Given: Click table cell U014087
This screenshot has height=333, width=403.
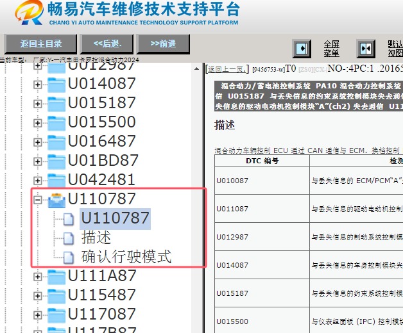Looking at the screenshot, I should coord(262,265).
